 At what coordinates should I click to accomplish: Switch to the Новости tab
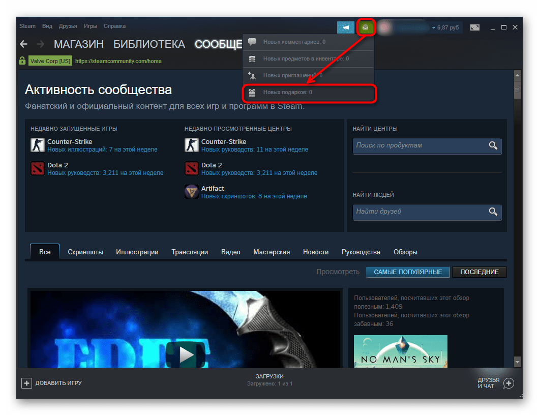(x=316, y=252)
